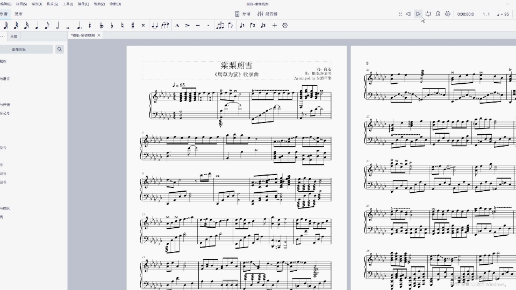516x290 pixels.
Task: Open the Parts (分谱) button
Action: [x=243, y=14]
